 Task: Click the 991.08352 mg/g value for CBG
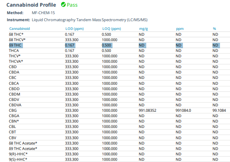tap(147, 110)
